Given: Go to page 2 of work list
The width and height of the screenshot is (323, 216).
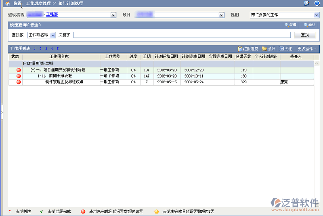Looking at the screenshot, I should [40, 49].
